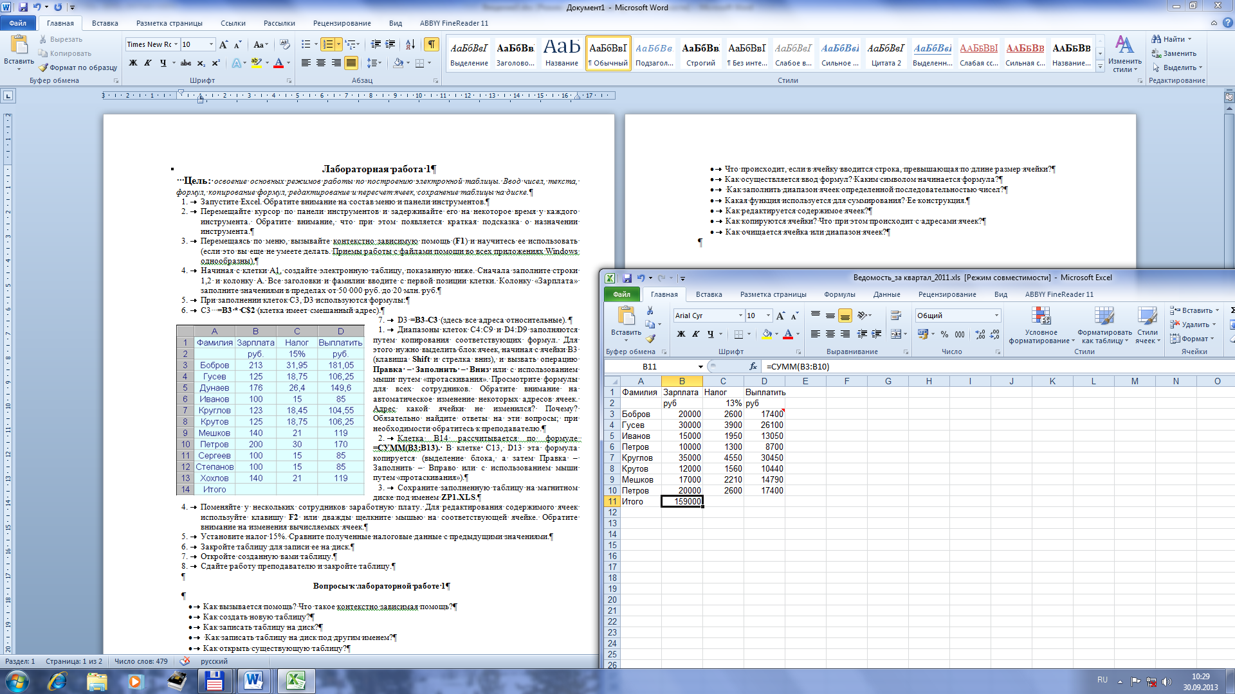
Task: Open Word Разметка страницы tab
Action: click(x=169, y=23)
